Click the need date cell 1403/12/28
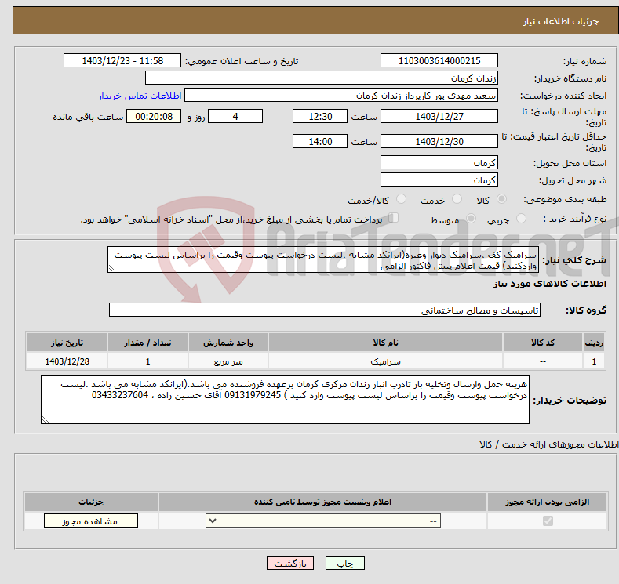The height and width of the screenshot is (584, 619). coord(67,361)
